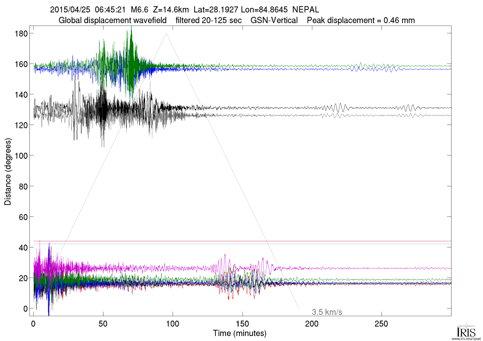
Task: Click the M6.6 magnitude value
Action: point(139,10)
